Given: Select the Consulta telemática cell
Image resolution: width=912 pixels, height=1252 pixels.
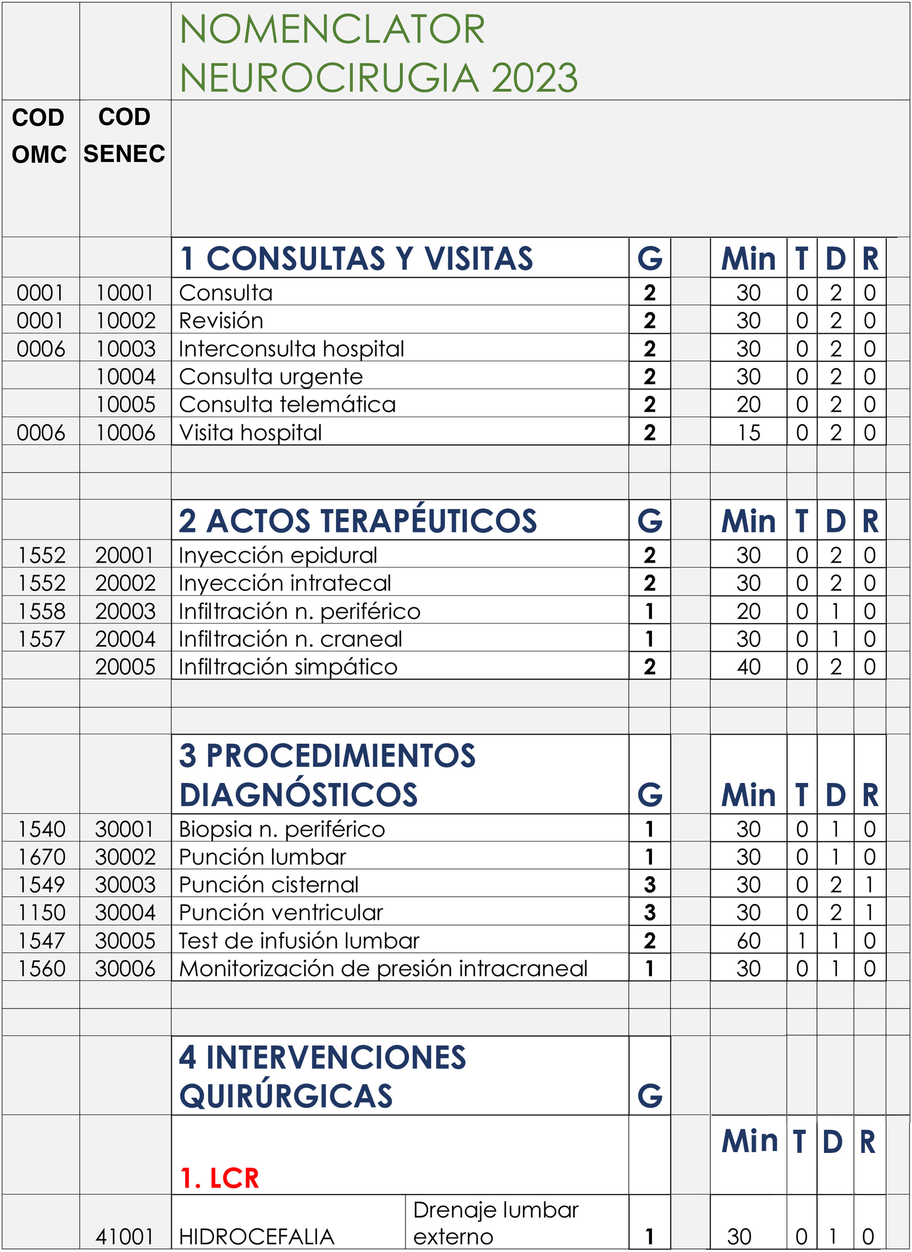Looking at the screenshot, I should [x=287, y=405].
